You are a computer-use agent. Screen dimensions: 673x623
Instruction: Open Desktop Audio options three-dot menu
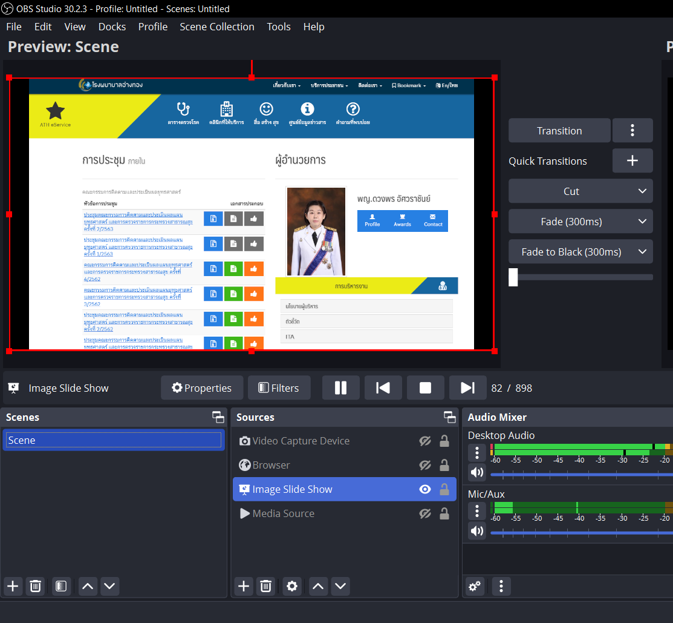pyautogui.click(x=477, y=452)
